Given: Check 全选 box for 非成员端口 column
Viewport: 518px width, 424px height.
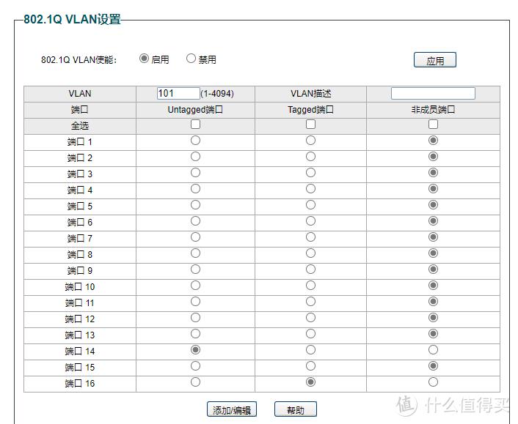Looking at the screenshot, I should (x=433, y=124).
